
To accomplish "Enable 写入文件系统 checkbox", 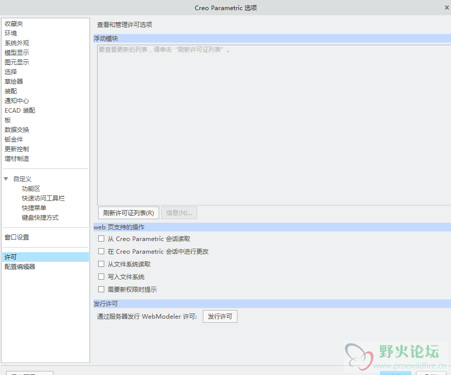I will pos(101,277).
